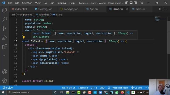The image size is (170, 95).
Task: Expand the Island symbol breadcrumb
Action: 58,15
